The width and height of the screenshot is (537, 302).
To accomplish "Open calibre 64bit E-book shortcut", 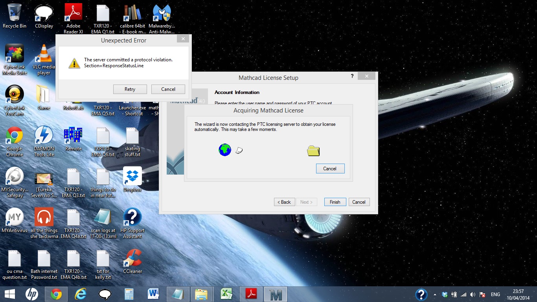I will click(132, 19).
